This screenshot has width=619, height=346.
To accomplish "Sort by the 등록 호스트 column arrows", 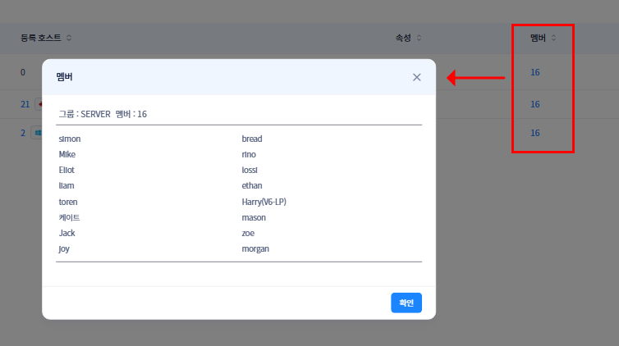I will (69, 38).
